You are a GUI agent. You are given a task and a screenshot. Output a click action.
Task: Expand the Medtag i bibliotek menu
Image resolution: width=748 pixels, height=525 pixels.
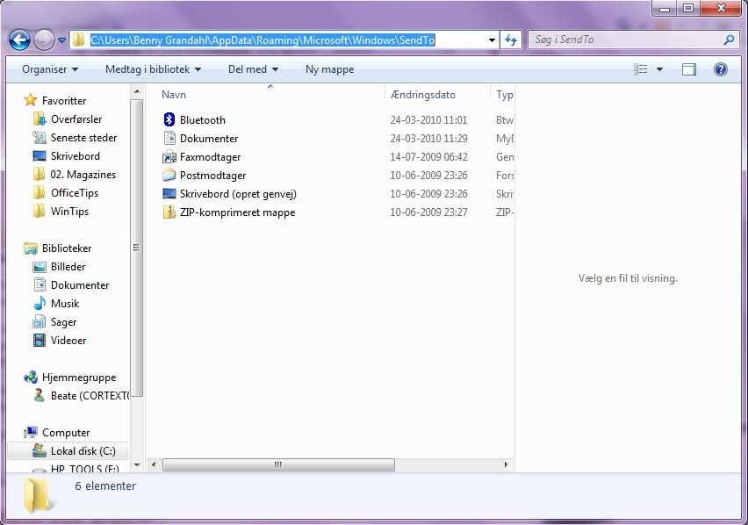coord(153,69)
